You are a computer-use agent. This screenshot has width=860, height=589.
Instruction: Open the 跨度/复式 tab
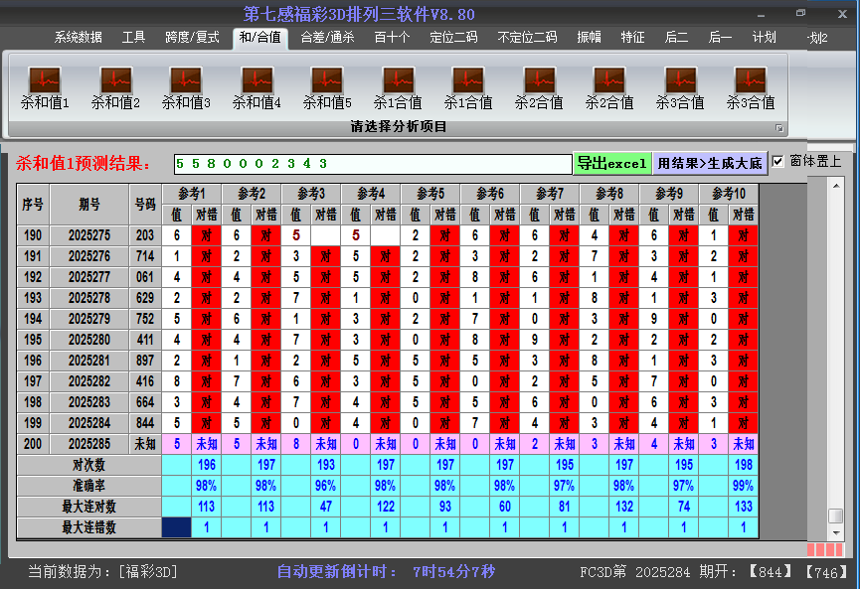(x=192, y=38)
